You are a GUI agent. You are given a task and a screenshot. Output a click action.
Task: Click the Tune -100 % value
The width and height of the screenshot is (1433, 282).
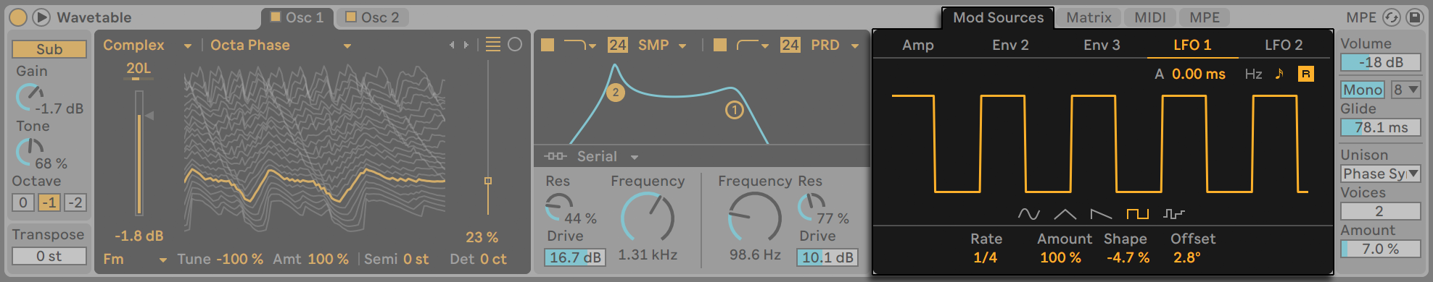[x=239, y=259]
